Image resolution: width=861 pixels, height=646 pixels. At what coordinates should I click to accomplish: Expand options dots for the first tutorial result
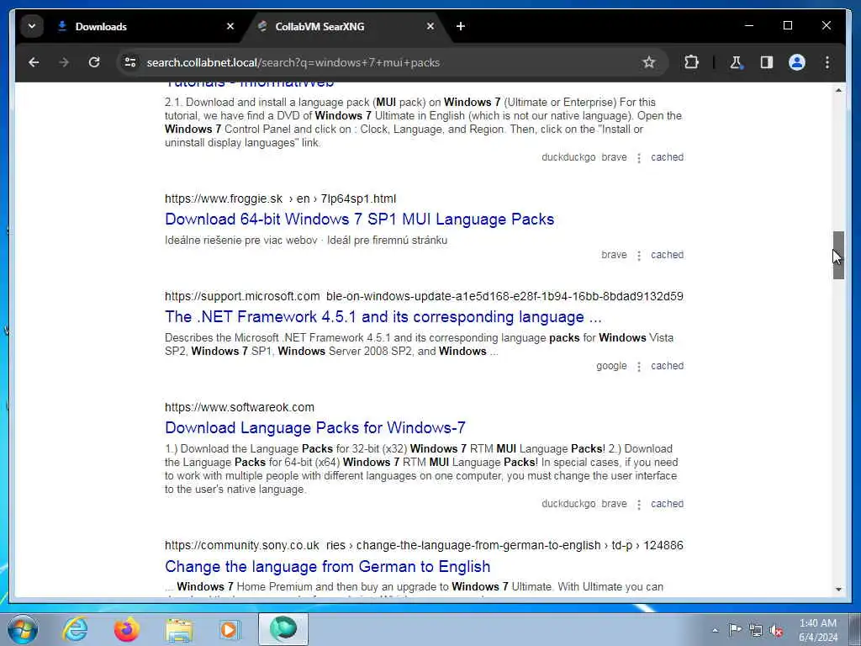pyautogui.click(x=639, y=157)
